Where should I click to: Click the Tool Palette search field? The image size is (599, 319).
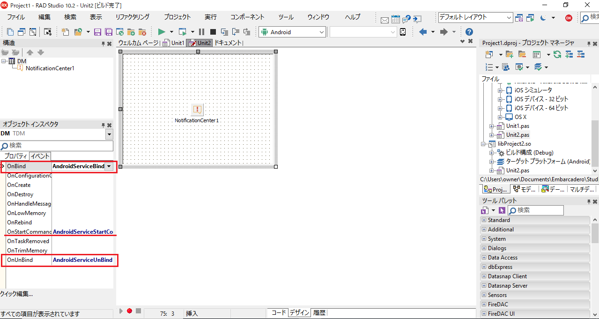pyautogui.click(x=535, y=210)
